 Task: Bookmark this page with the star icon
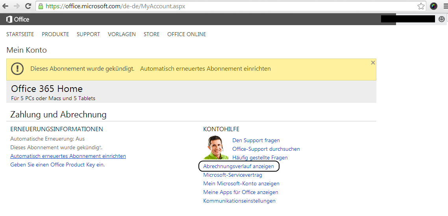point(421,6)
